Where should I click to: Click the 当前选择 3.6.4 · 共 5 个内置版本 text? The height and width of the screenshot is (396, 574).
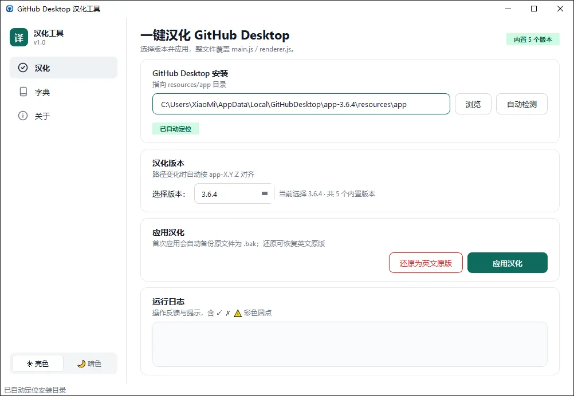(x=327, y=194)
